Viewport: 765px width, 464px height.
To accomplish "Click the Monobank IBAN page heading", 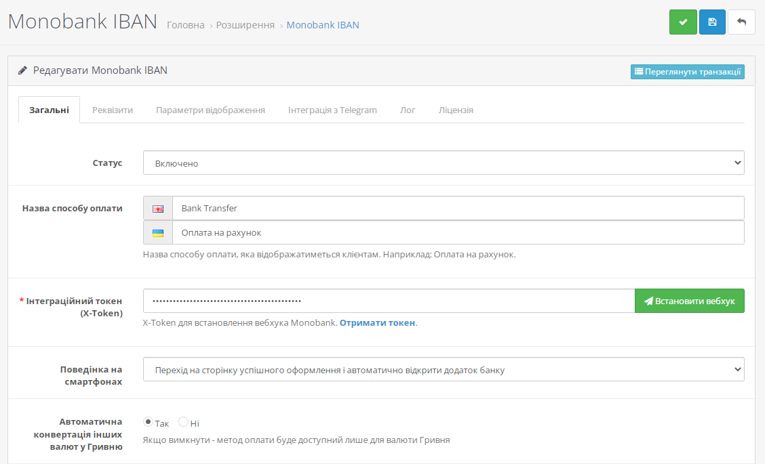I will (83, 22).
